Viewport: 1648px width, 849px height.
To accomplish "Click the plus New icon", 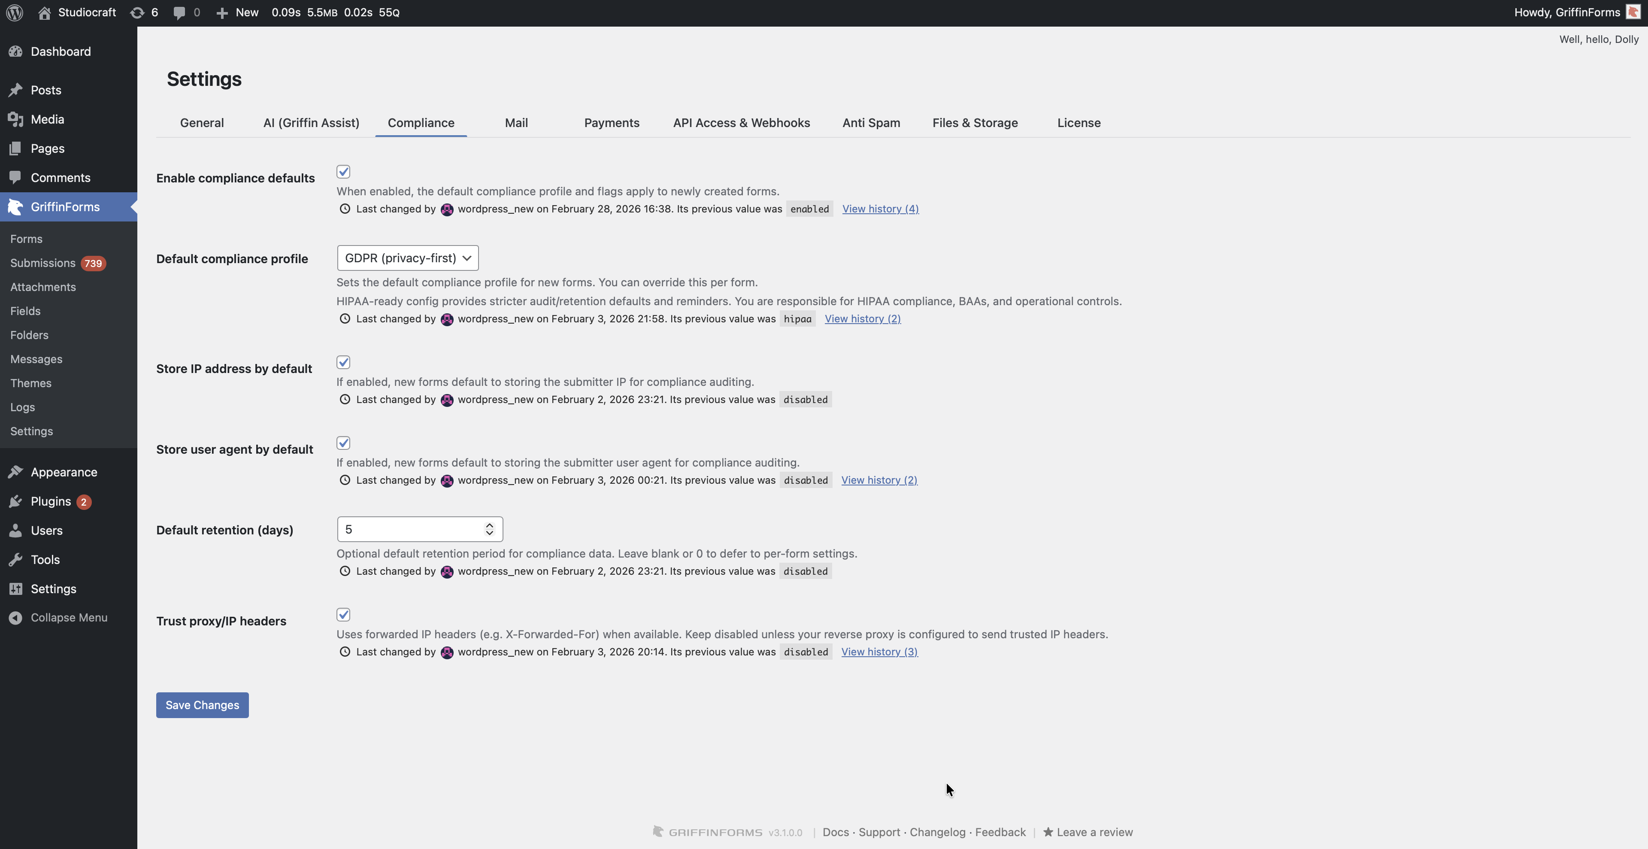I will click(222, 13).
